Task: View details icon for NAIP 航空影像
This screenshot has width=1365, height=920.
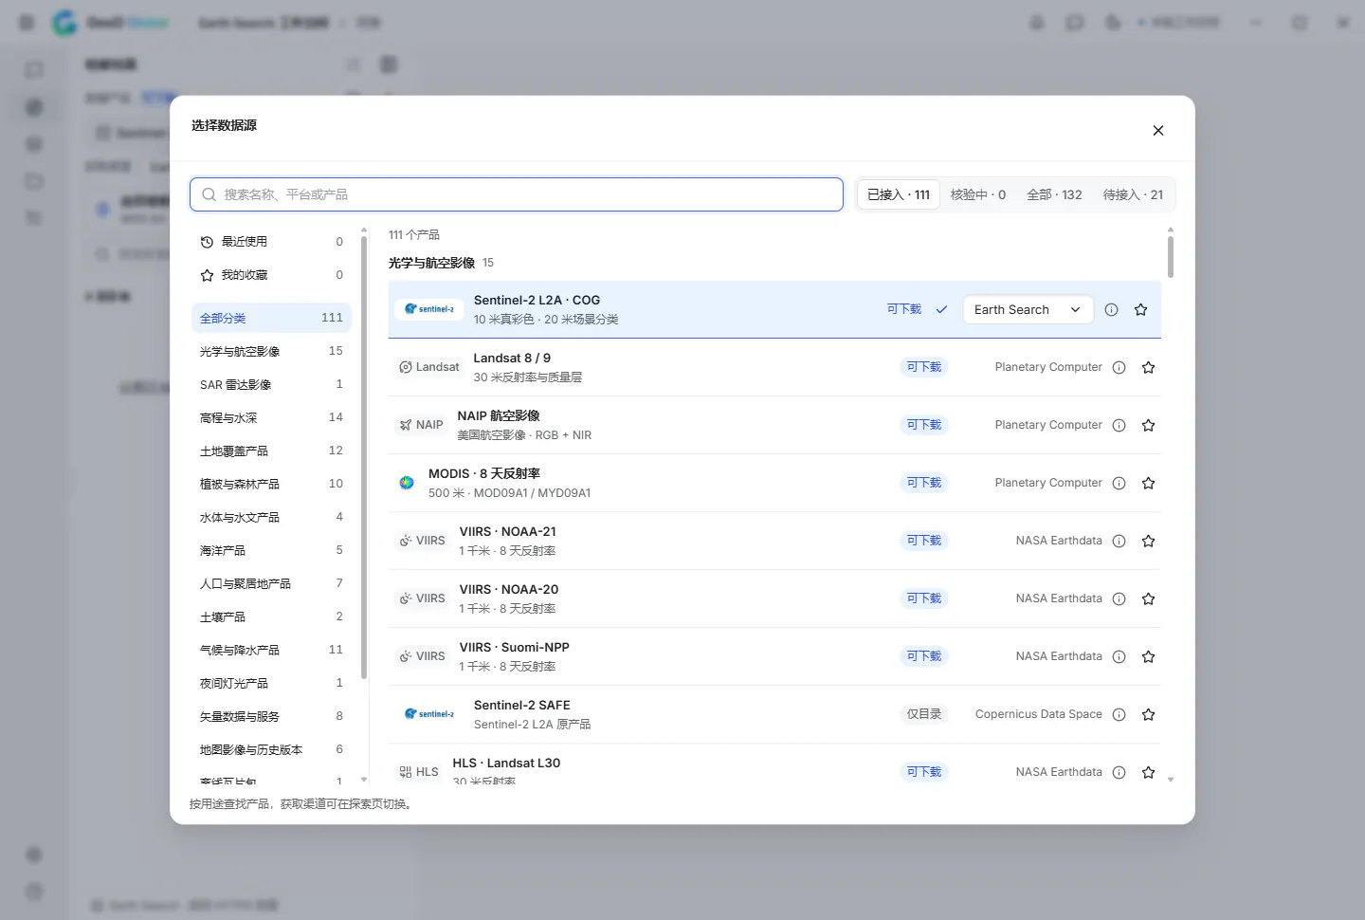Action: pos(1119,425)
